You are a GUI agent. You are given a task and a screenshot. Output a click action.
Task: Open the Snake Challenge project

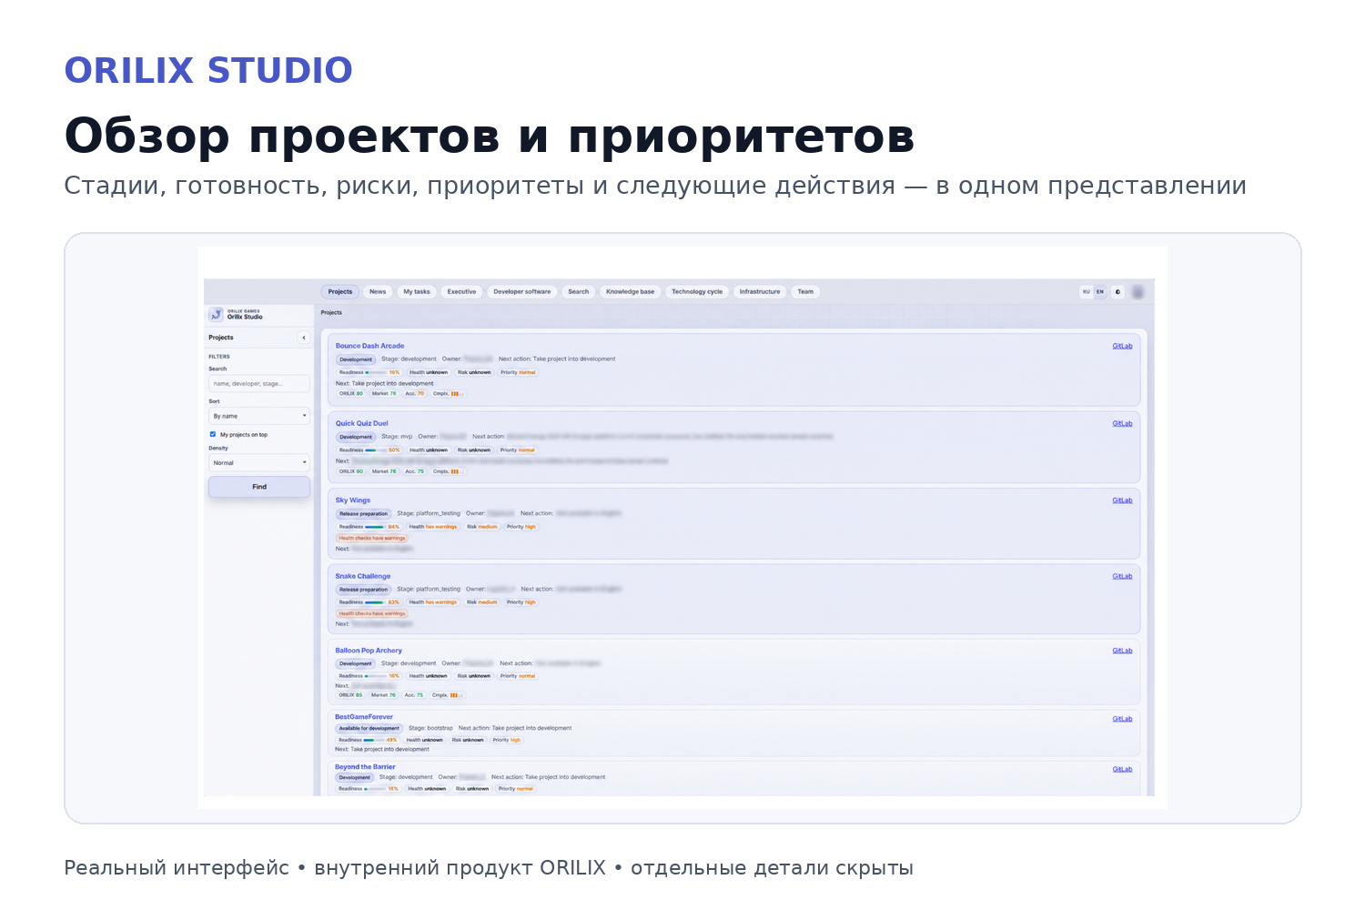coord(362,576)
